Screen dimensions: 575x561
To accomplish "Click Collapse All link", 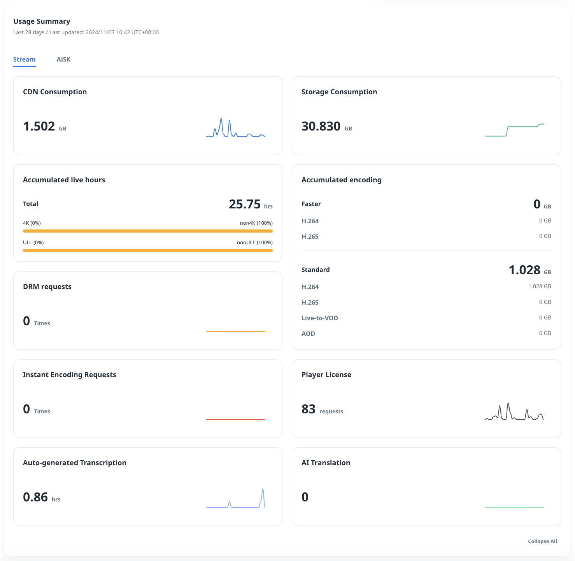I will [x=542, y=541].
